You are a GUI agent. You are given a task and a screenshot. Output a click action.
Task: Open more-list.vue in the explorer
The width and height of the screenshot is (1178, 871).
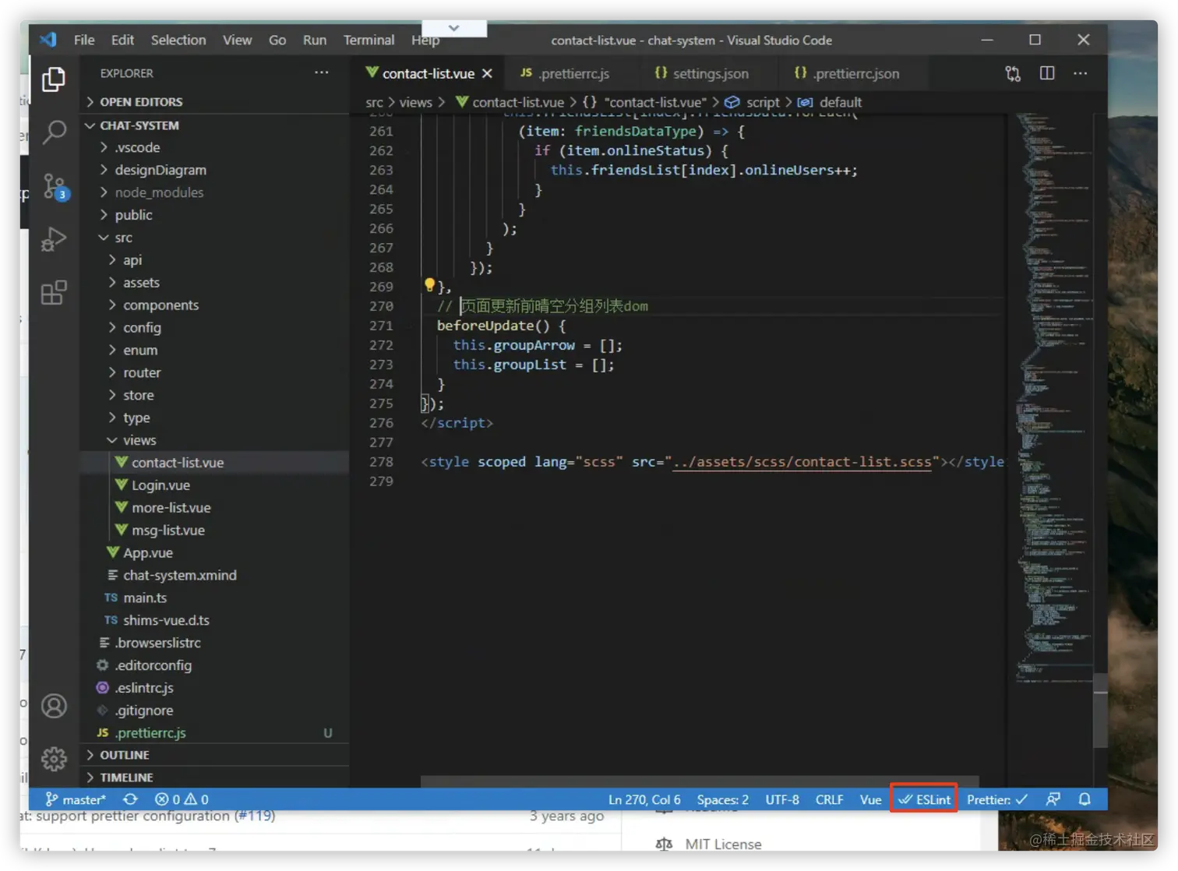click(x=214, y=508)
